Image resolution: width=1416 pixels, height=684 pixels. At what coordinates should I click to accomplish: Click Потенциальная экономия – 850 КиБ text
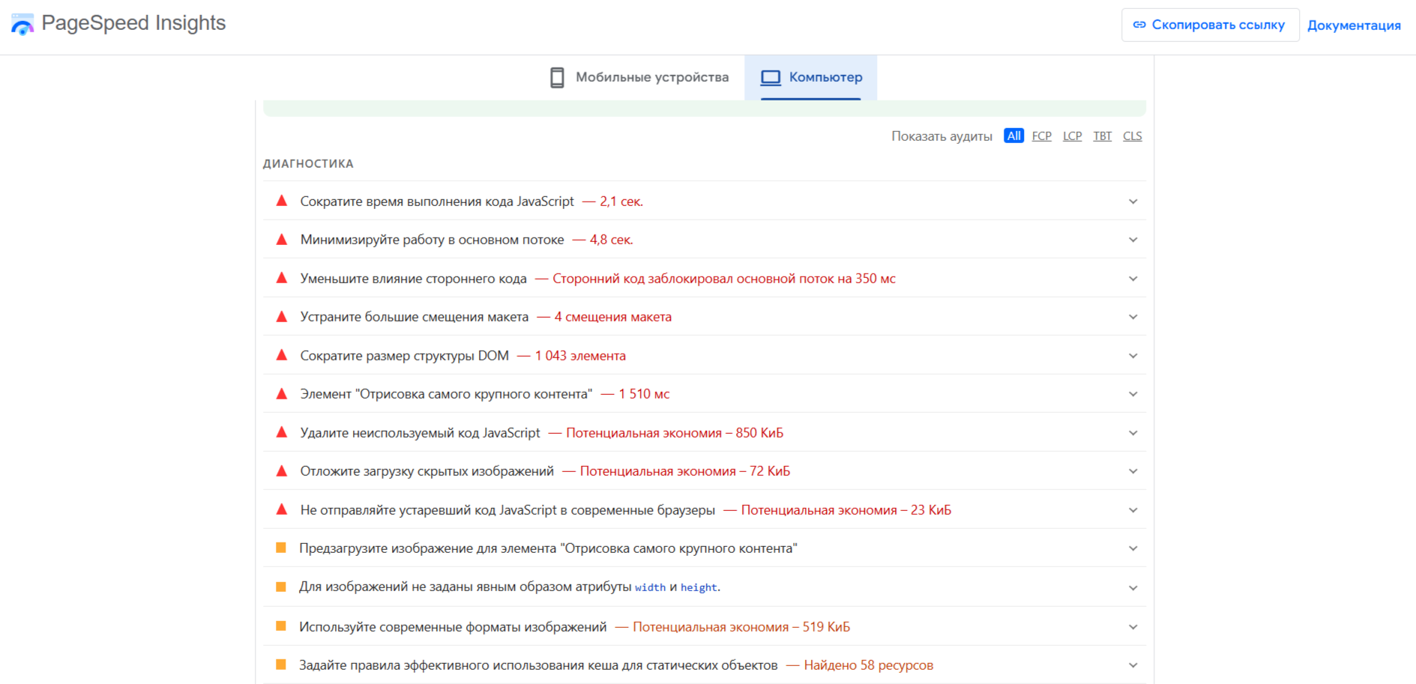tap(675, 433)
